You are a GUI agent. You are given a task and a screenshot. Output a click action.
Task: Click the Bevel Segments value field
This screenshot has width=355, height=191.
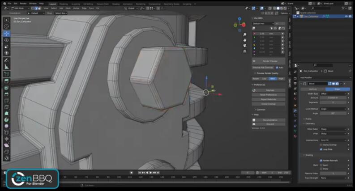(x=333, y=102)
